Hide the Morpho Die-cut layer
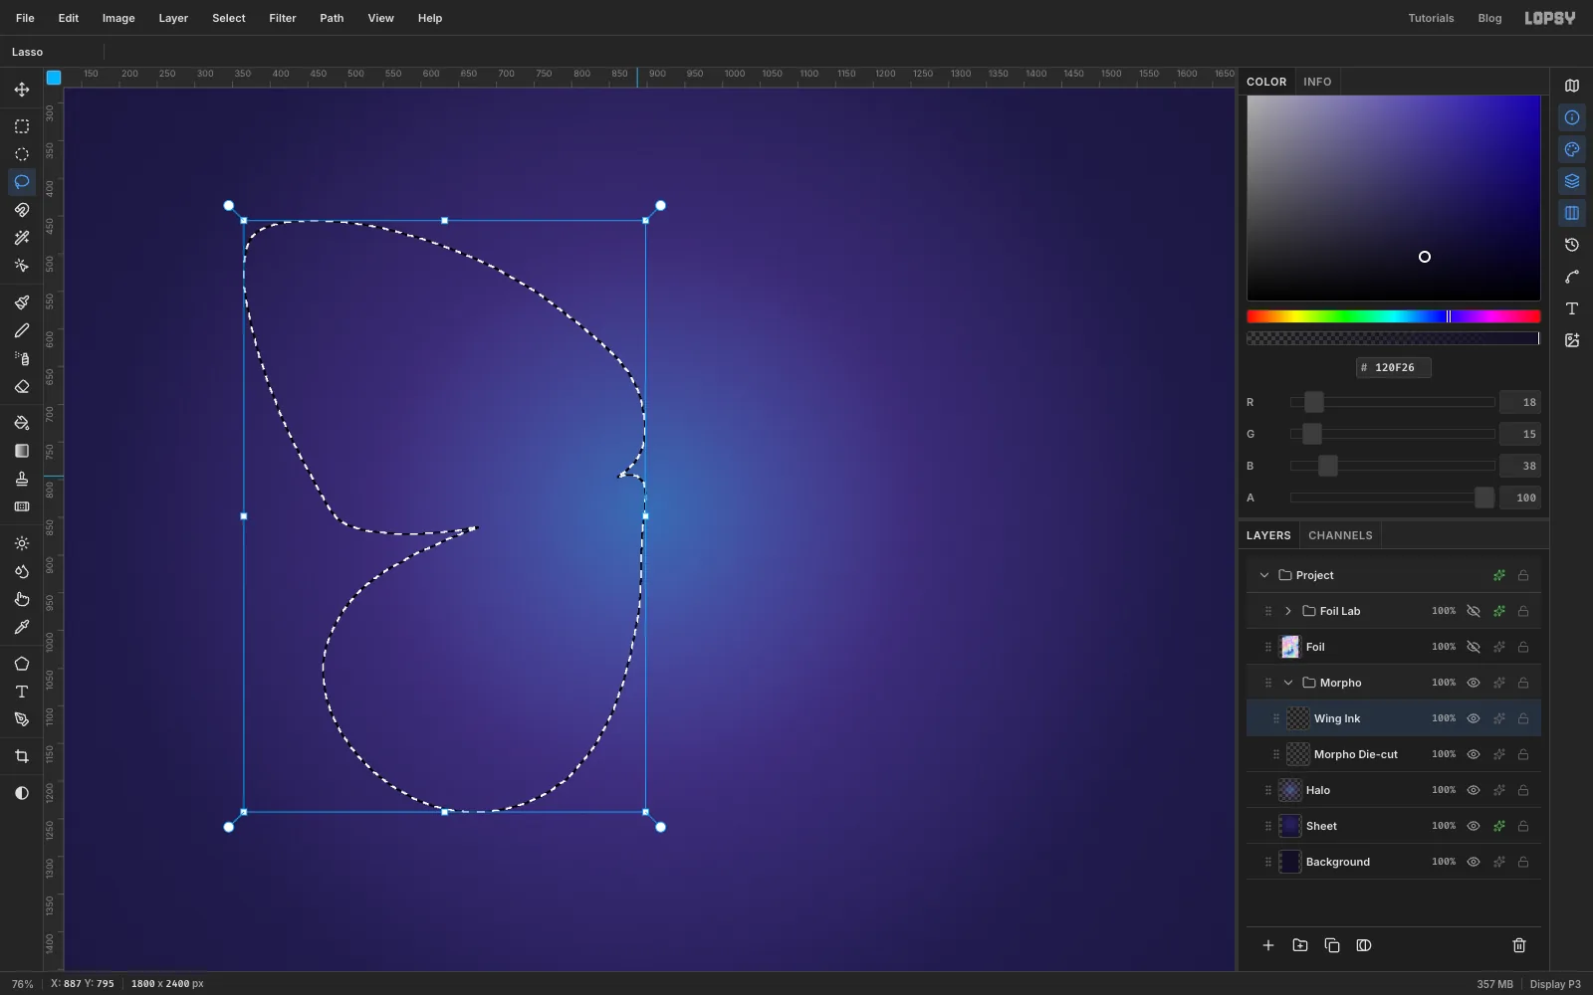 click(x=1474, y=754)
